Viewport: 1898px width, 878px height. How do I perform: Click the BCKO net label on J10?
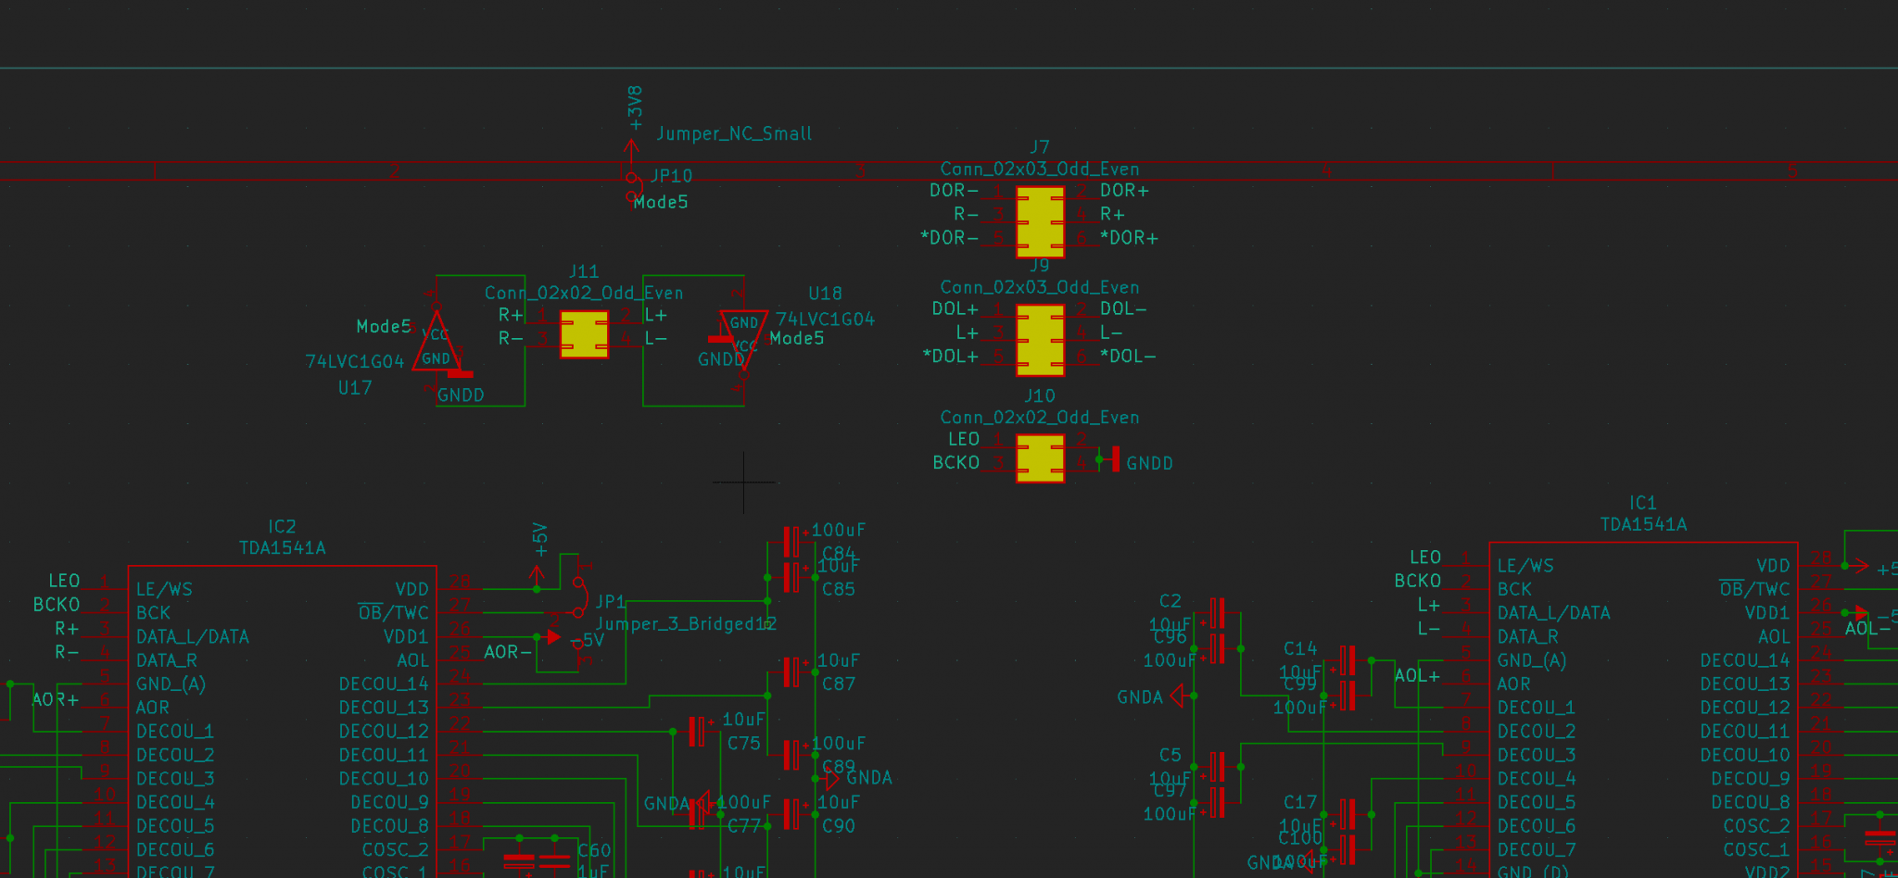(955, 462)
